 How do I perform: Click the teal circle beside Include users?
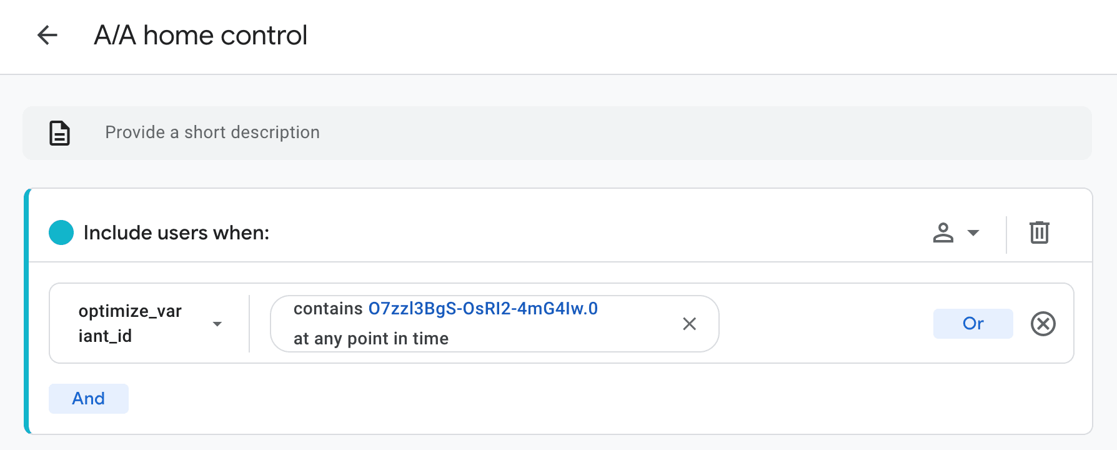click(x=61, y=232)
